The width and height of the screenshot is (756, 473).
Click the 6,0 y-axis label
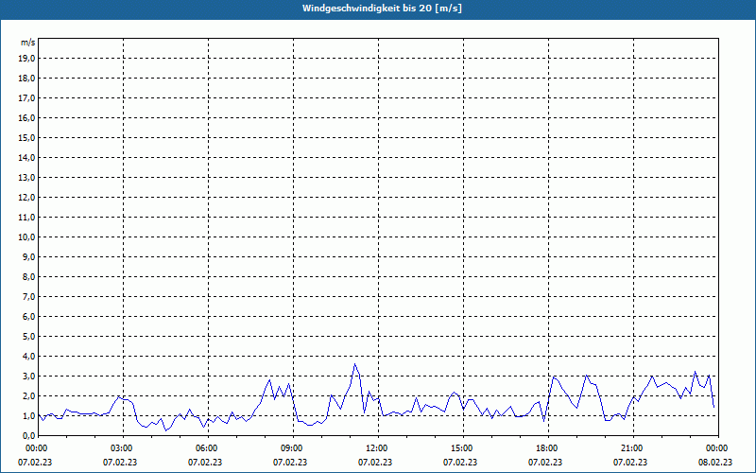pos(29,316)
